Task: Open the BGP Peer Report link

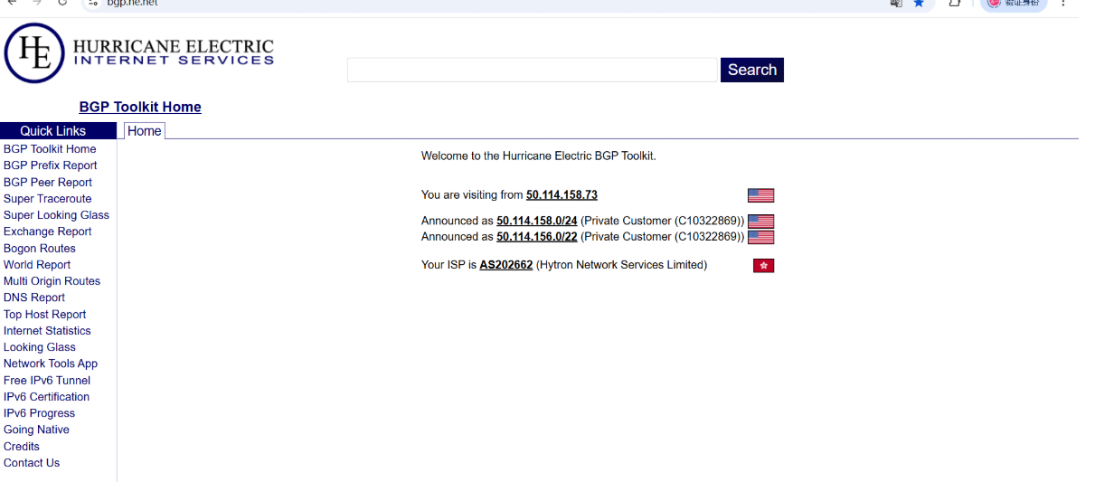Action: [48, 183]
